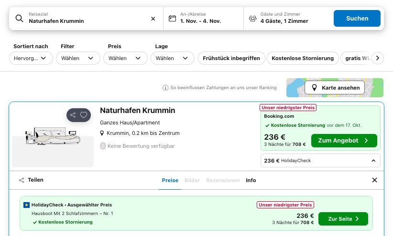Toggle the Kostenlose Stornierung filter chip
393x236 pixels.
[x=303, y=58]
